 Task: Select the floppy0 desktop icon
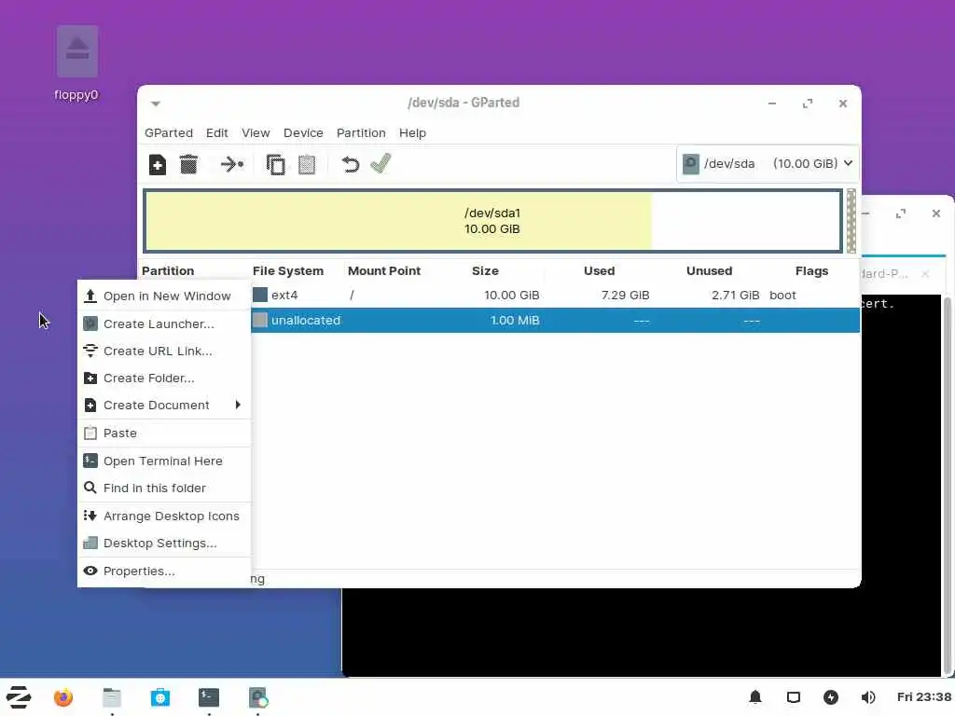click(76, 63)
